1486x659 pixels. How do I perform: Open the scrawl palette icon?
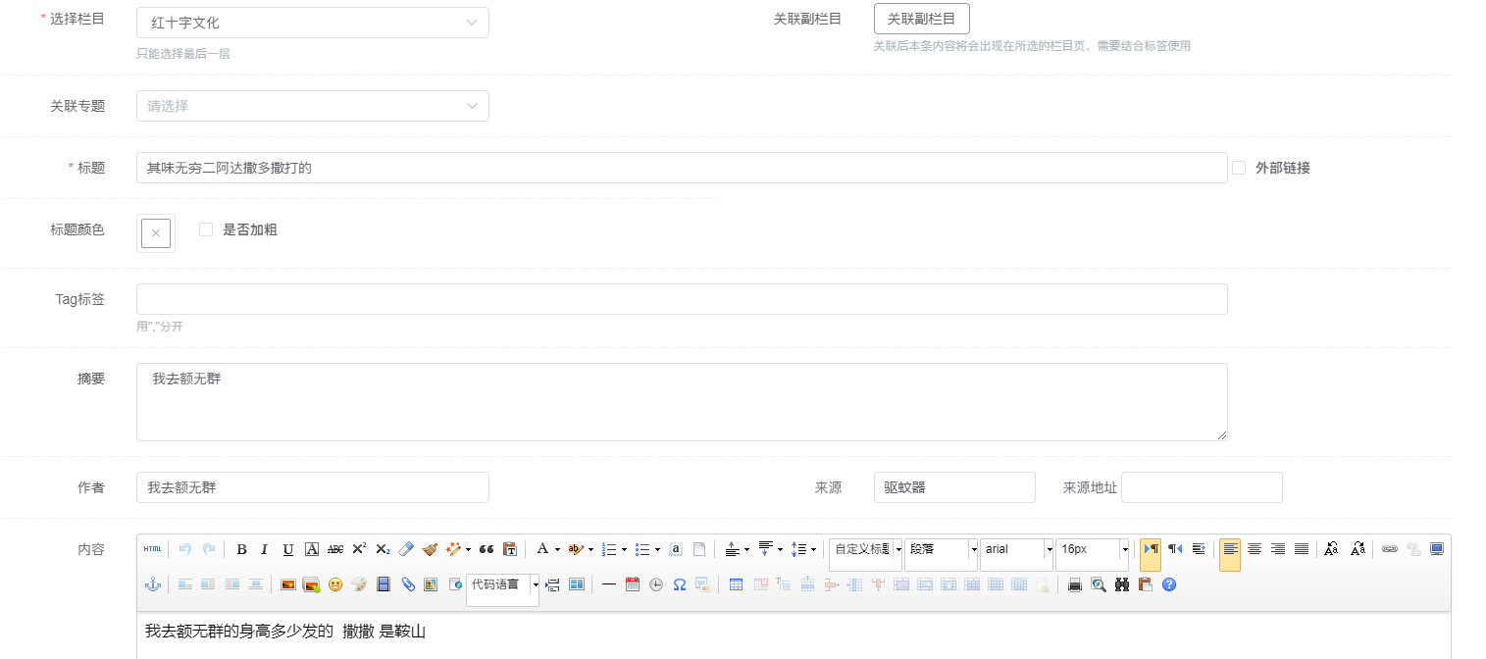[359, 584]
